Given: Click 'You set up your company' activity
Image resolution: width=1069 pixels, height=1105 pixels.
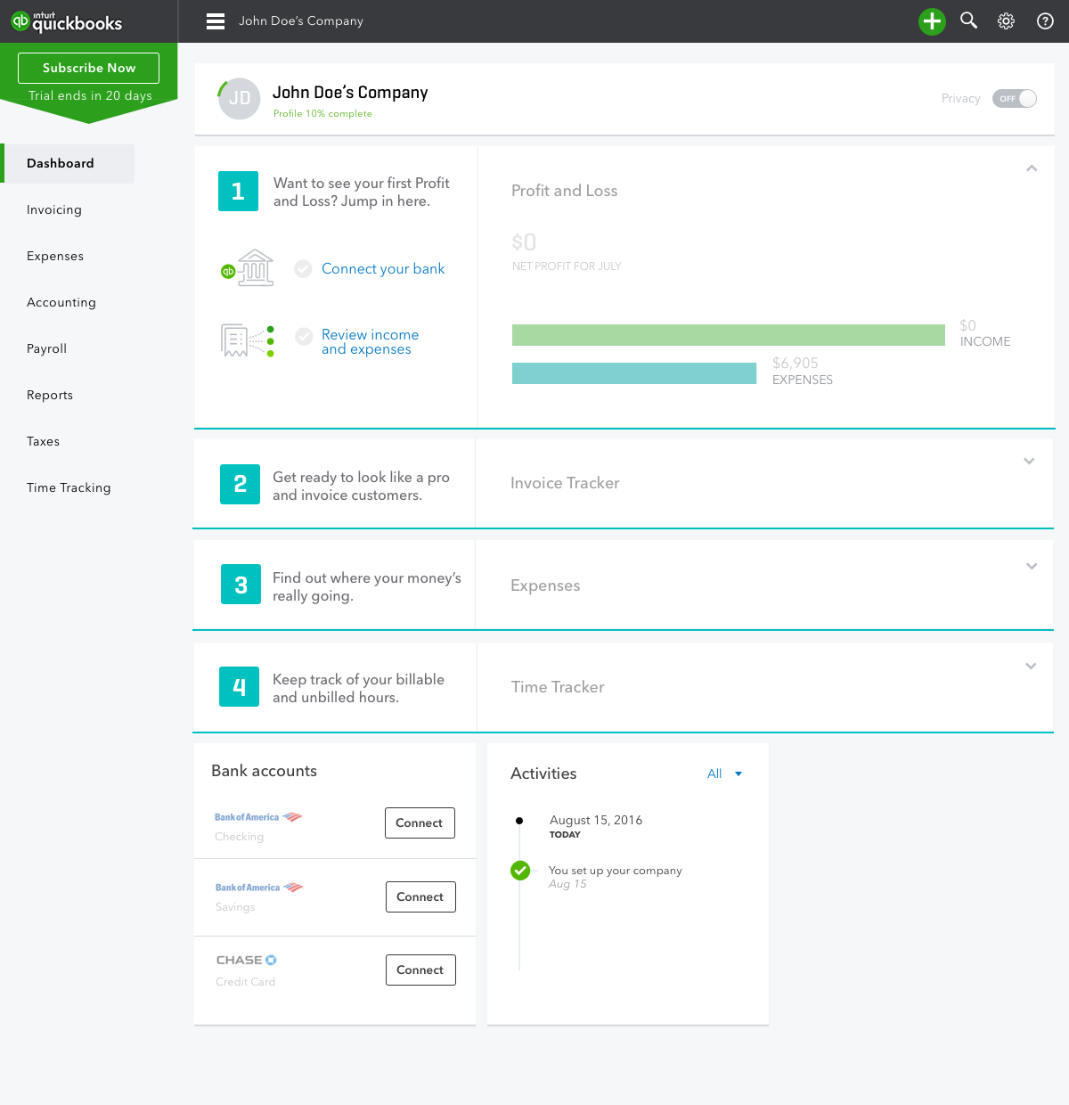Looking at the screenshot, I should [616, 871].
